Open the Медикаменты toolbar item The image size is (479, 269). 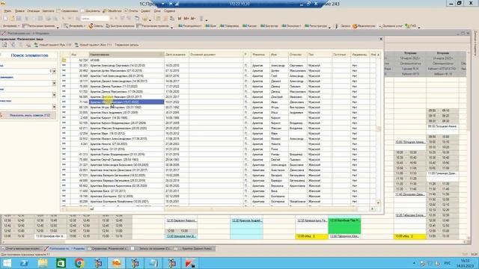(364, 26)
